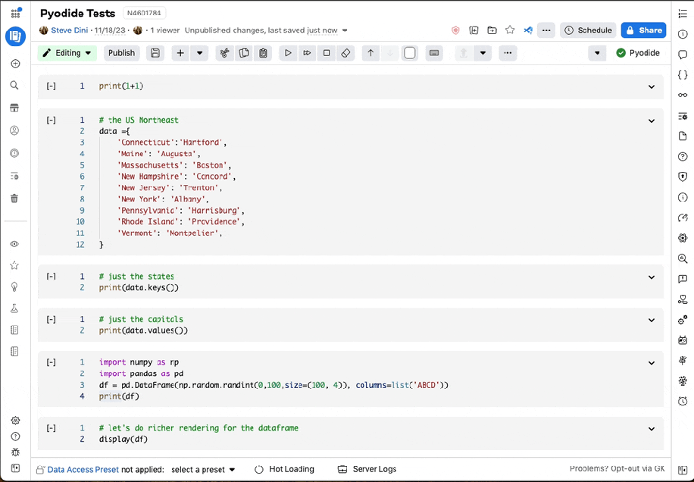
Task: Open the flask experiments icon
Action: (14, 308)
